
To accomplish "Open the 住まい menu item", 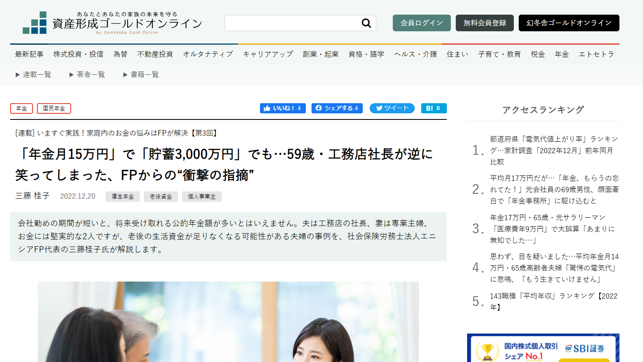I will pyautogui.click(x=457, y=54).
